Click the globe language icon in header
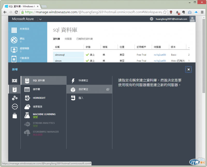 [152, 19]
